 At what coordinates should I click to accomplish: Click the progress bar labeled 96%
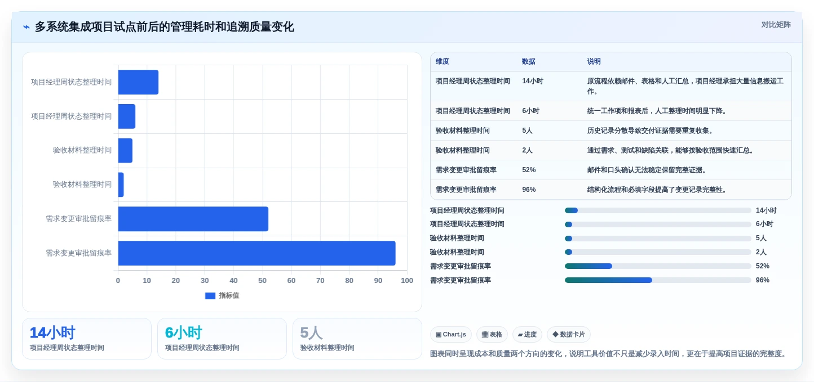pos(658,280)
